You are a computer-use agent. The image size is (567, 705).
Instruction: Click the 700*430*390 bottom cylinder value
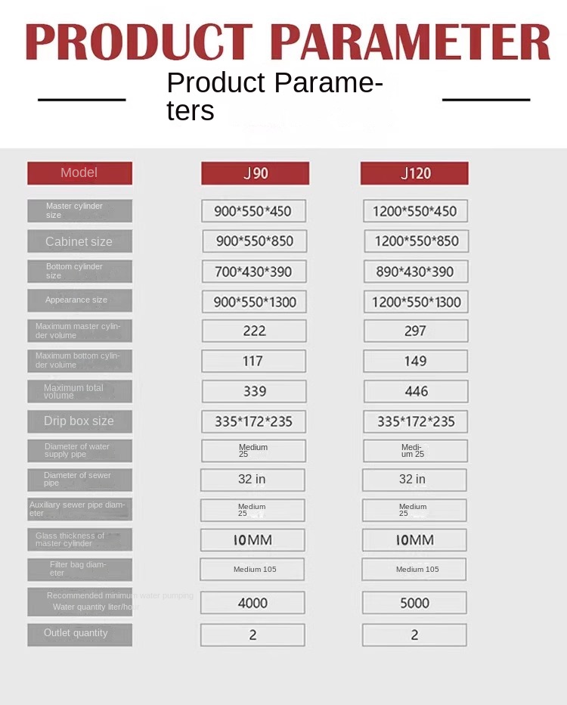coord(253,272)
